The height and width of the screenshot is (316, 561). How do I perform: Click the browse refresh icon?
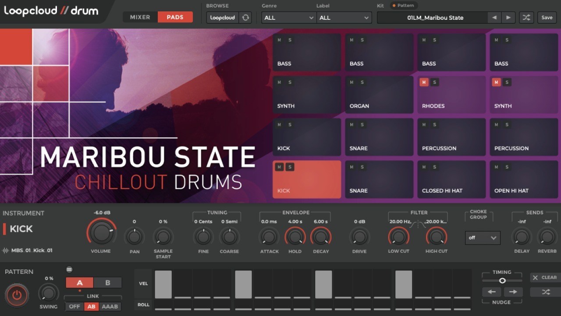point(245,18)
